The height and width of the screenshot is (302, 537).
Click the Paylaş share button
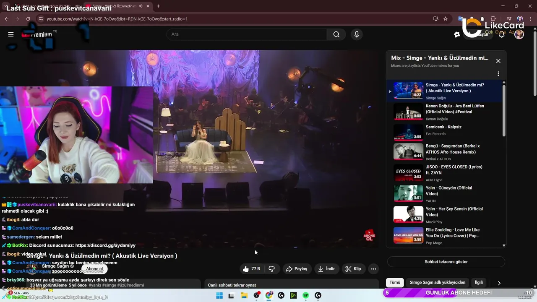click(297, 269)
